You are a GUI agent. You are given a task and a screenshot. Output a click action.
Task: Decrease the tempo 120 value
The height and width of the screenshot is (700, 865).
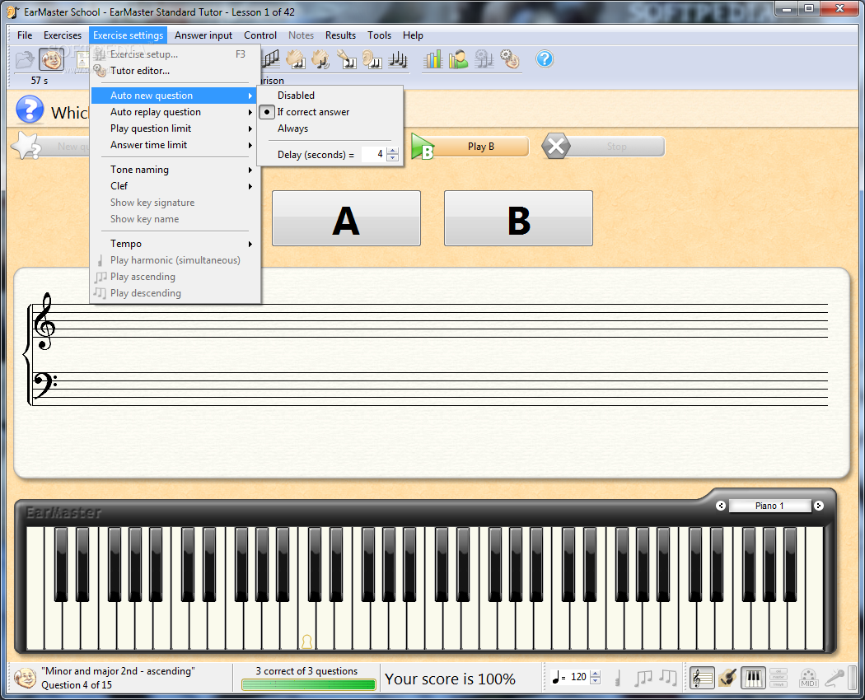(596, 681)
